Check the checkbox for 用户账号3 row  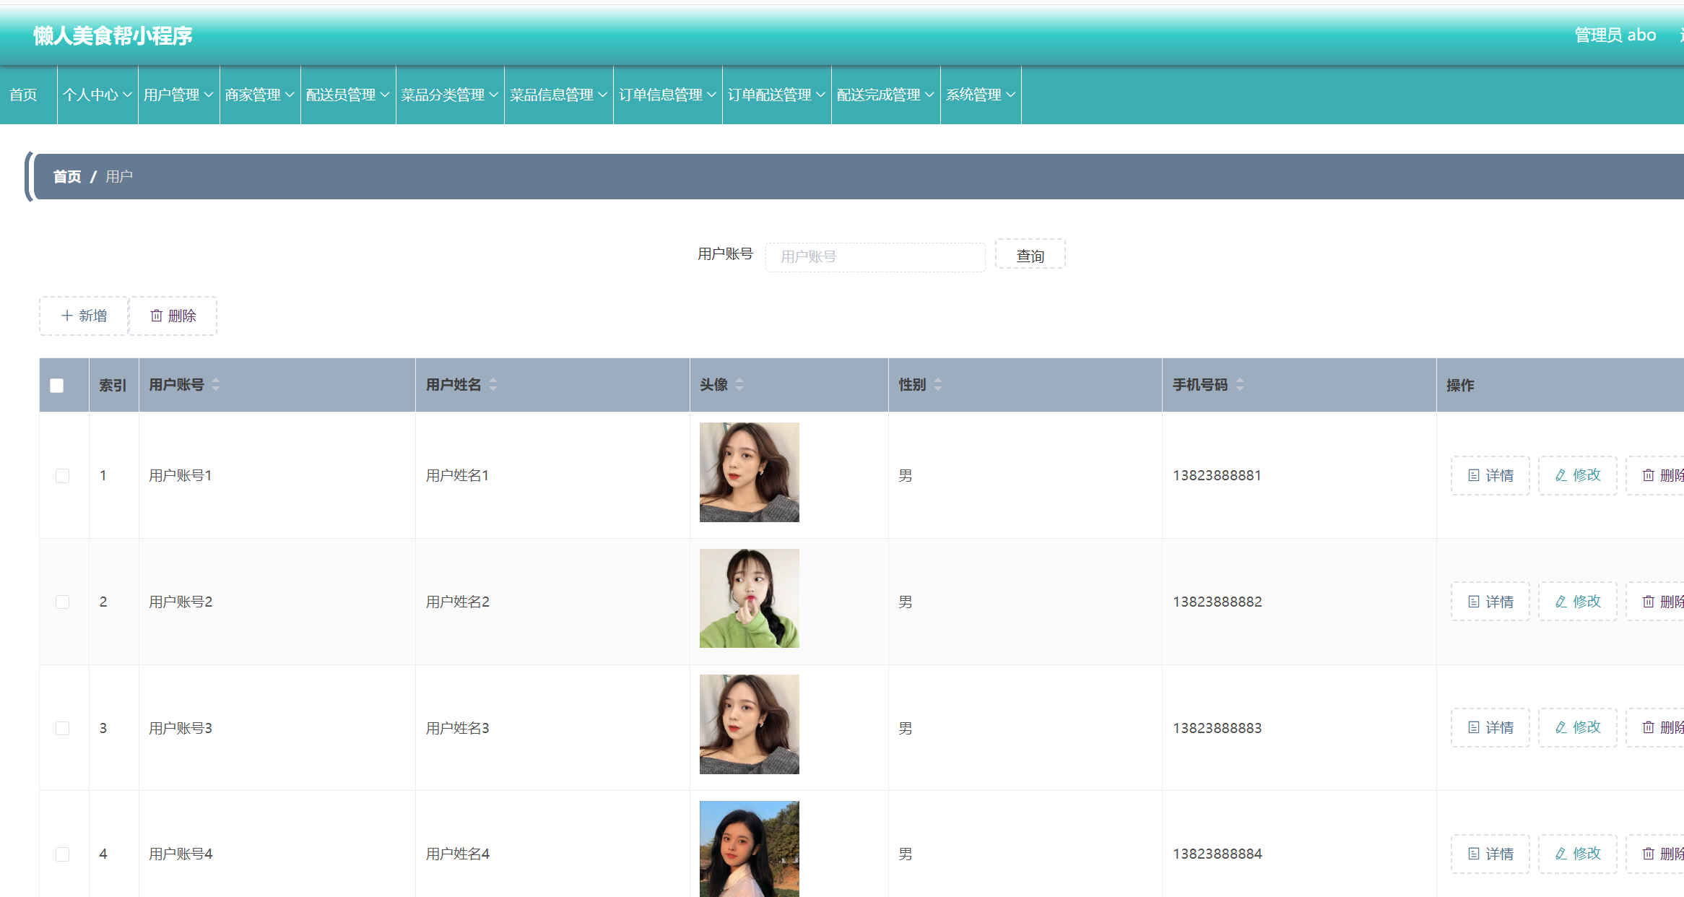[63, 728]
